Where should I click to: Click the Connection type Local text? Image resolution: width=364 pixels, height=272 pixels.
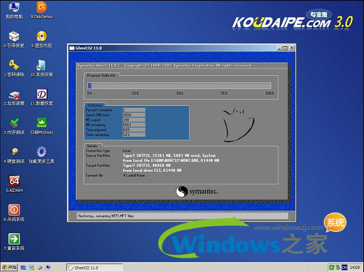click(127, 150)
